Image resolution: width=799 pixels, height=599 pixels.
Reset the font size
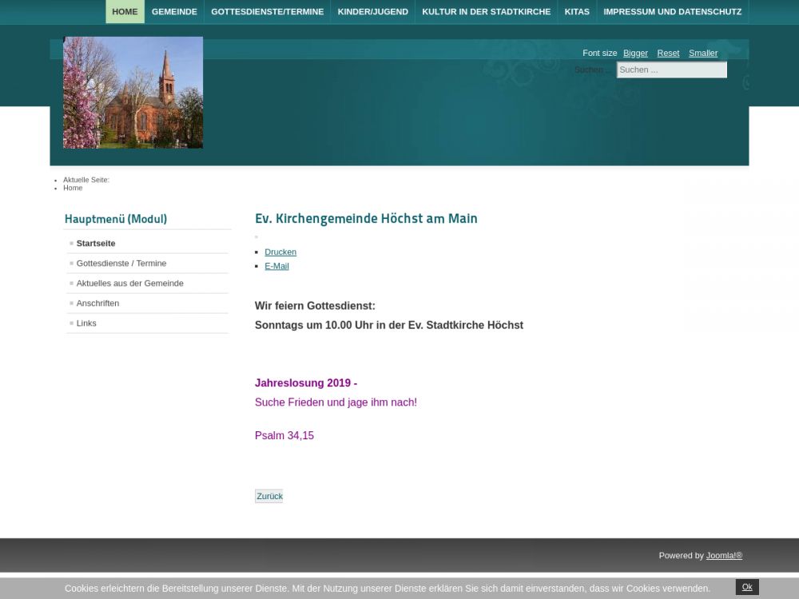(668, 54)
